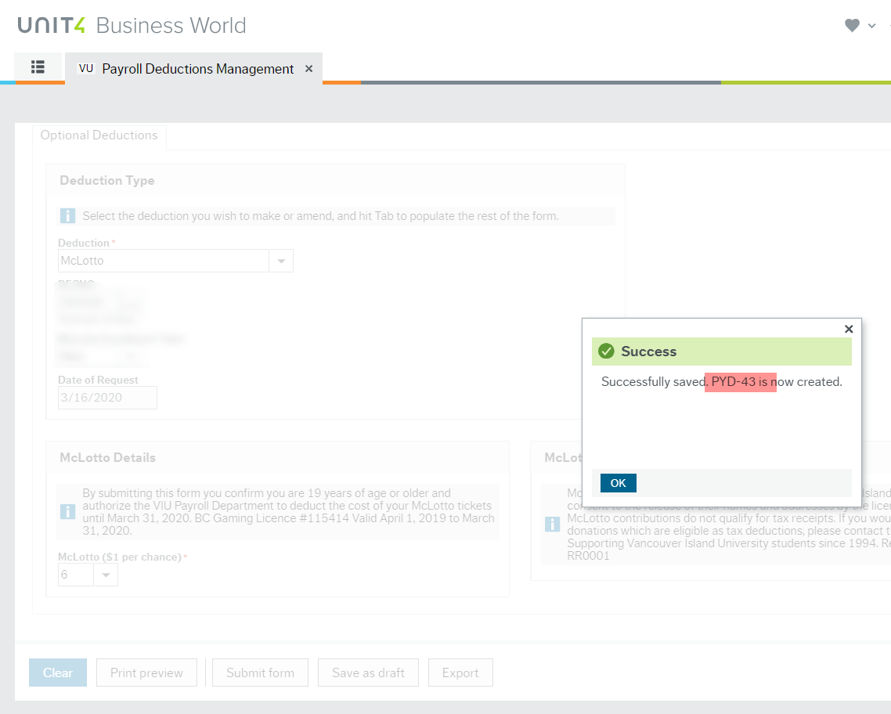Open the main menu list icon
Image resolution: width=891 pixels, height=714 pixels.
[x=38, y=67]
